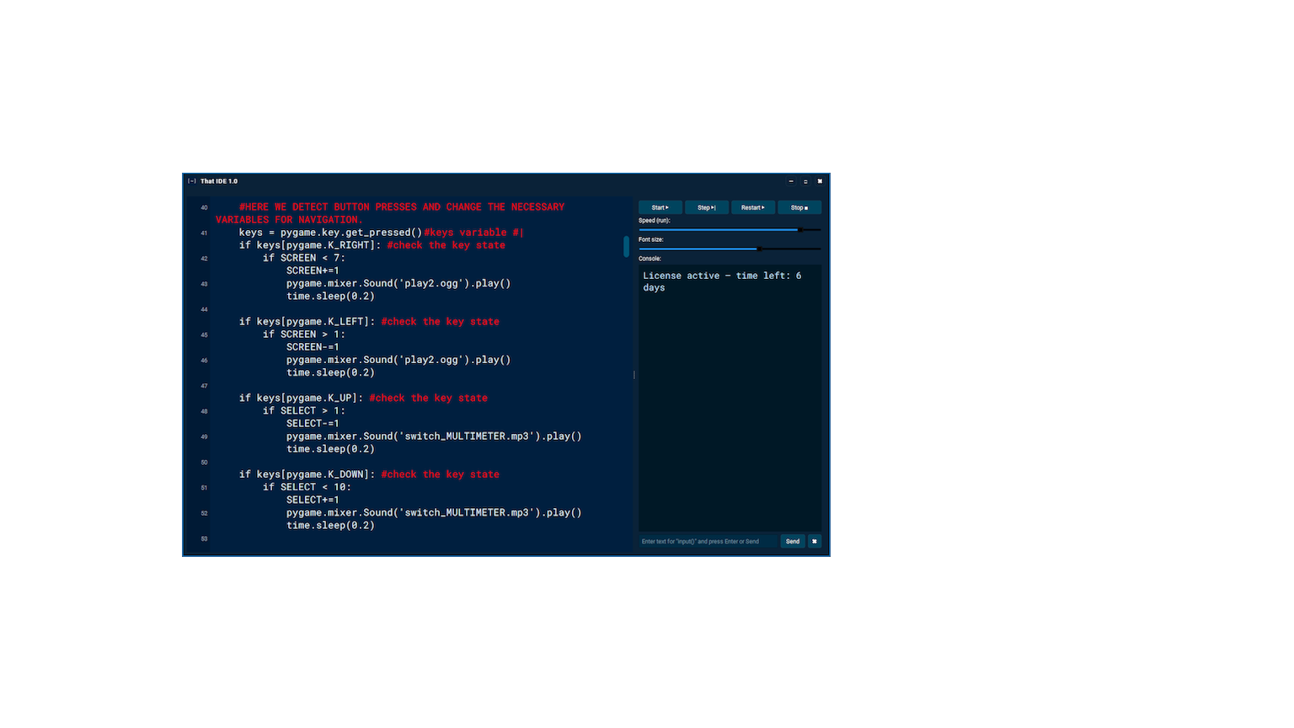Click line number 40 in the gutter

(204, 207)
